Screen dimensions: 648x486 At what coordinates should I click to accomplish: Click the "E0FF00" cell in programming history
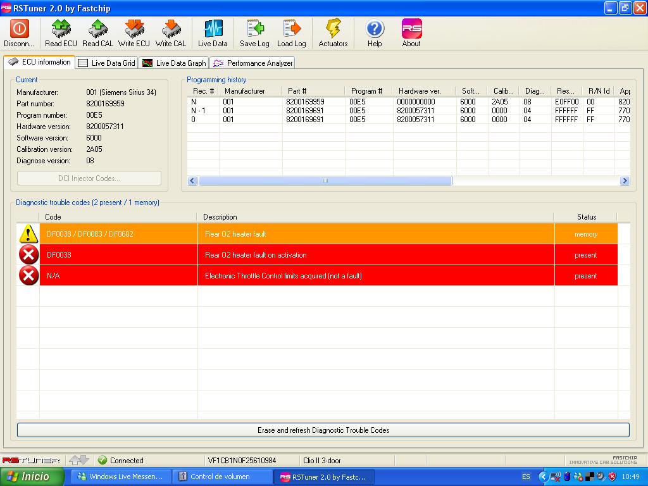click(566, 102)
